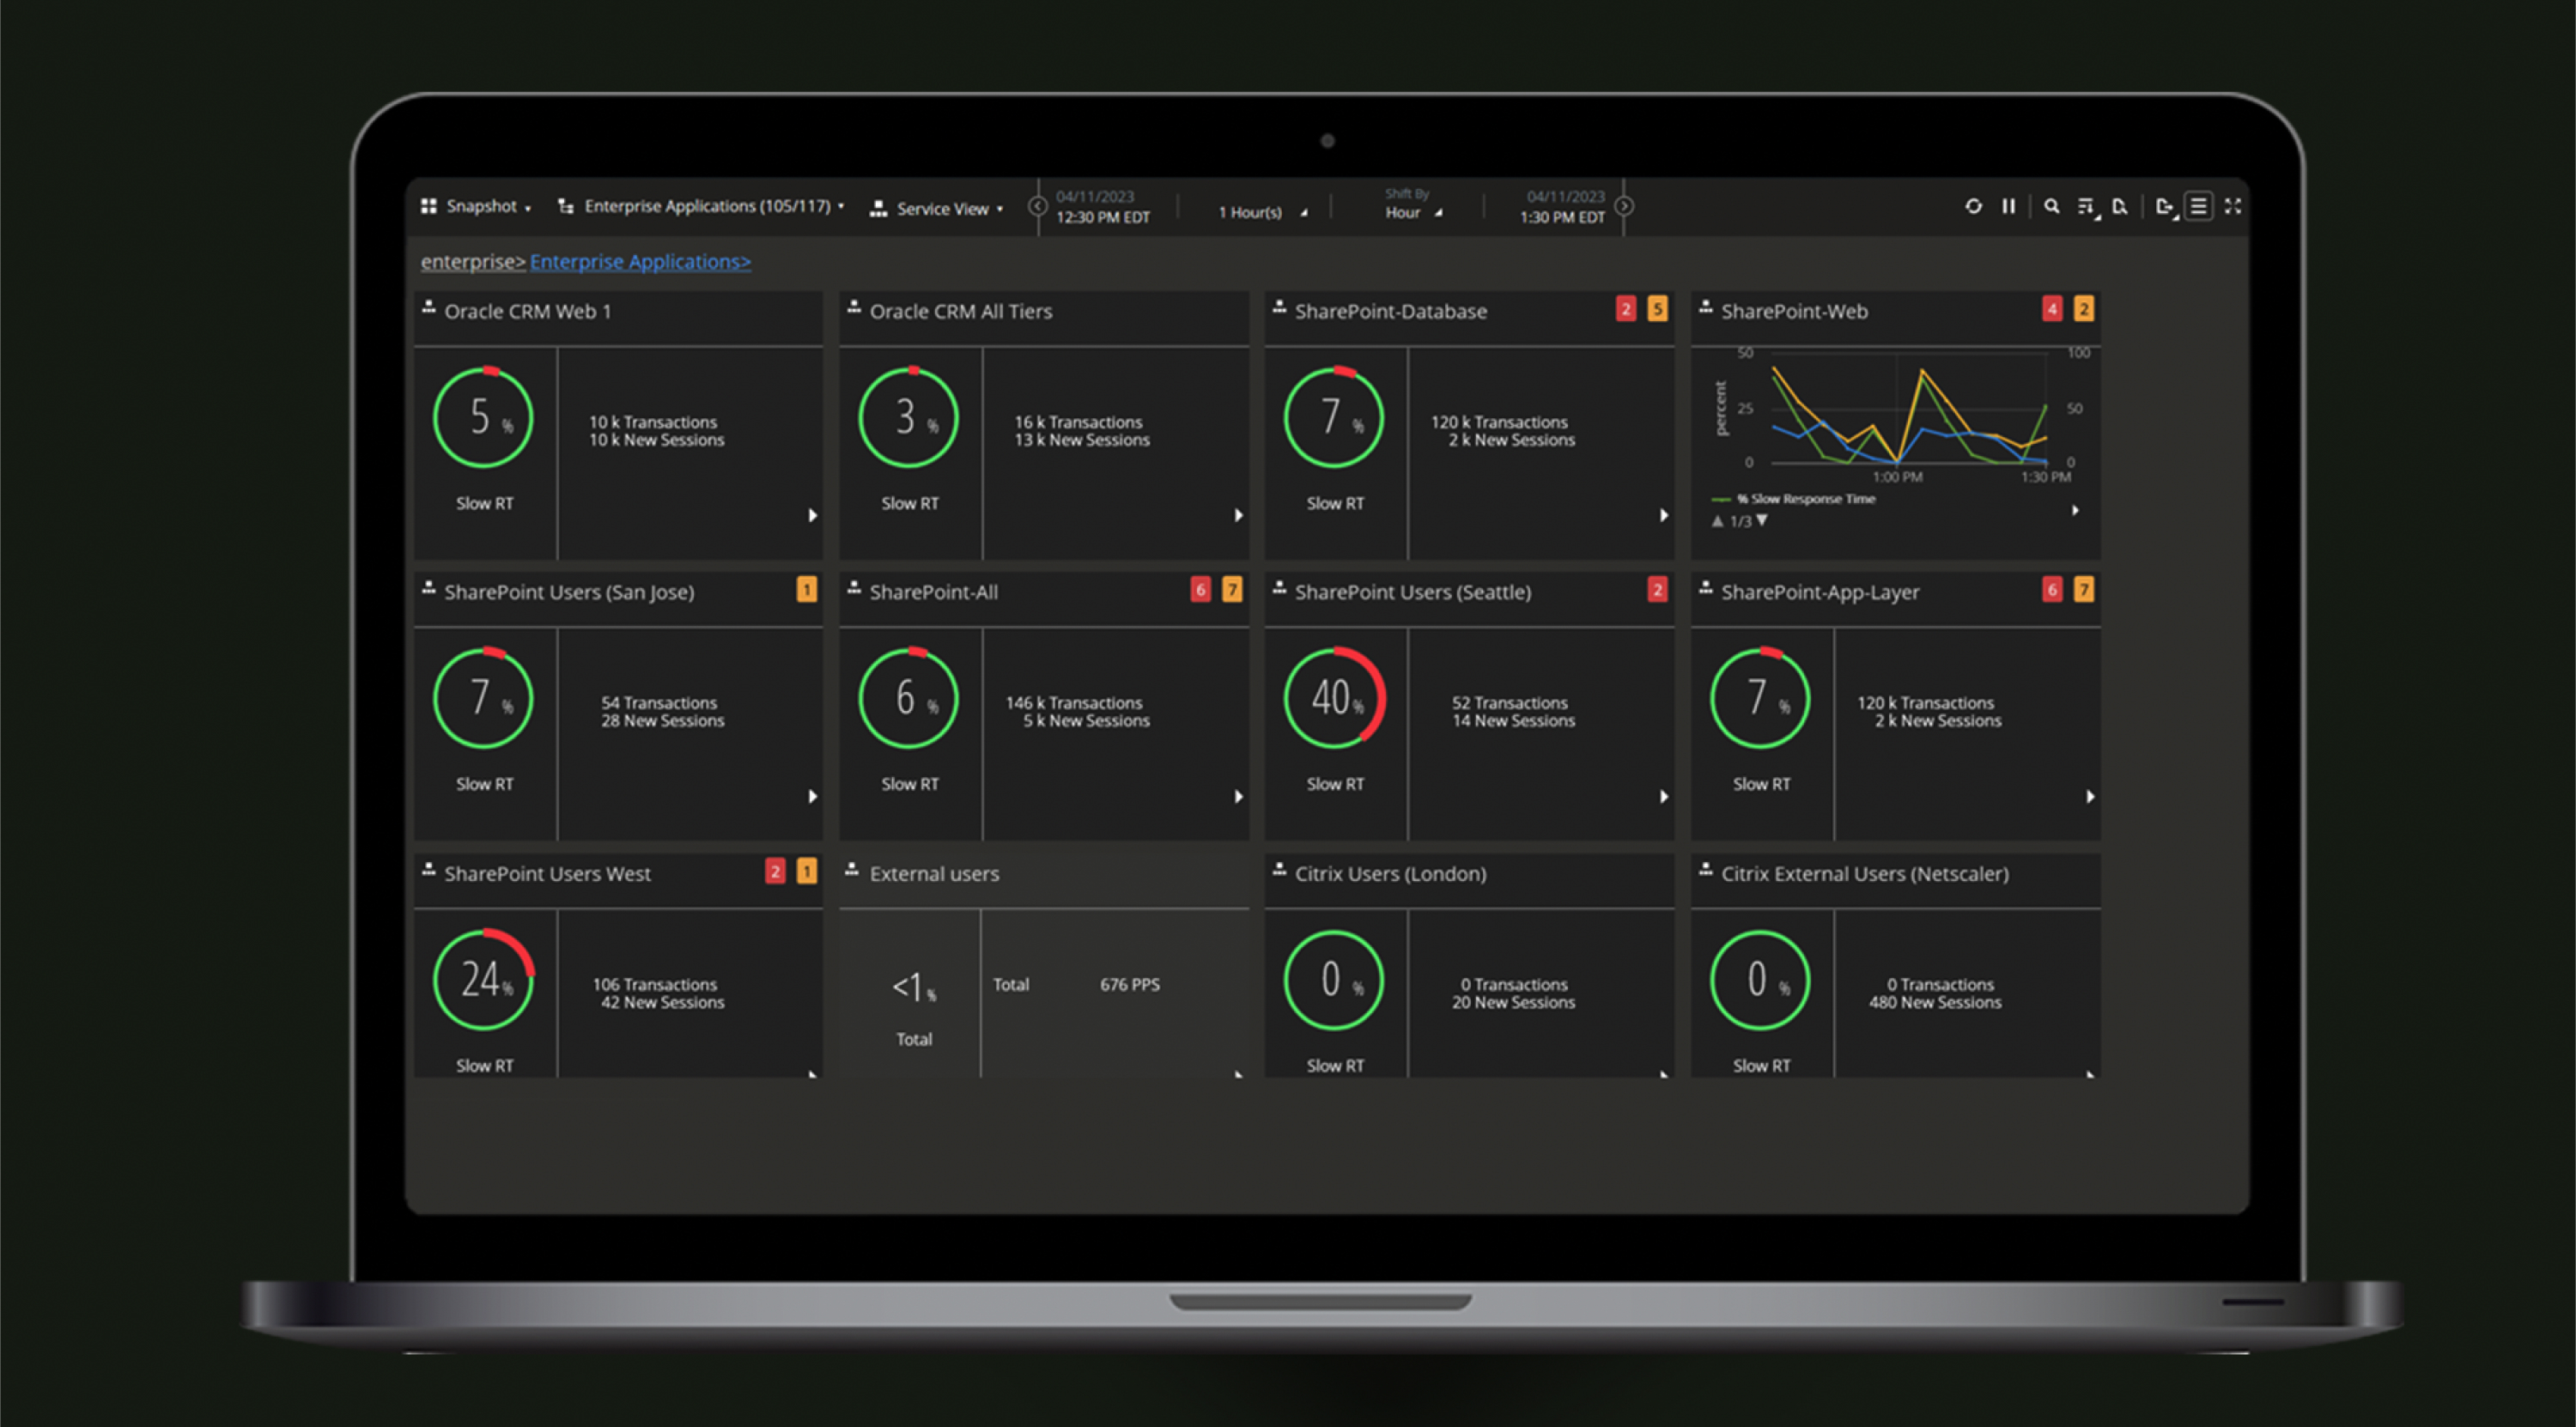Open the export icon menu
This screenshot has height=1427, width=2576.
pos(2165,207)
